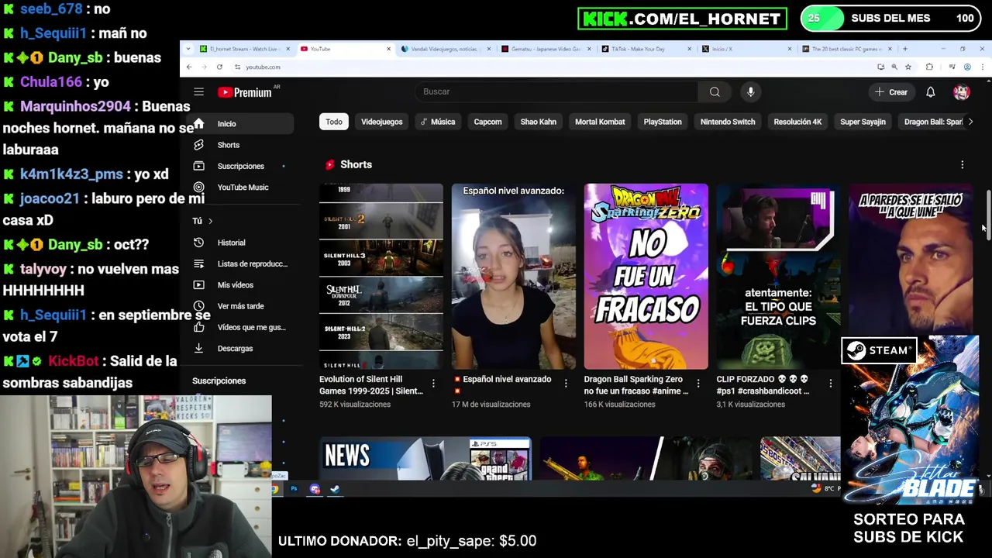Viewport: 992px width, 558px height.
Task: Open the Español nivel avanzado short thumbnail
Action: (x=513, y=277)
